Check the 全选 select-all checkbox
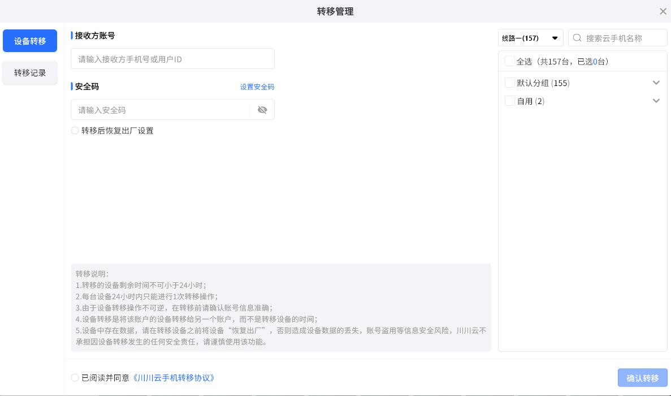 509,61
